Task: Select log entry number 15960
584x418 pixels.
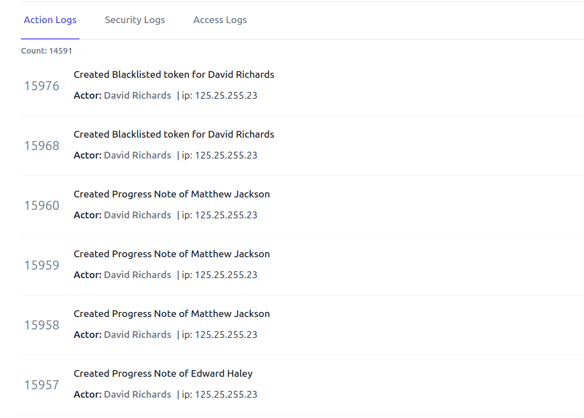Action: pos(42,206)
